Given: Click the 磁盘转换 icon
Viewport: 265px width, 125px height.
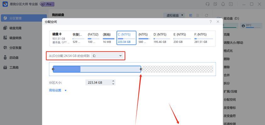Looking at the screenshot, I should click(x=5, y=38).
